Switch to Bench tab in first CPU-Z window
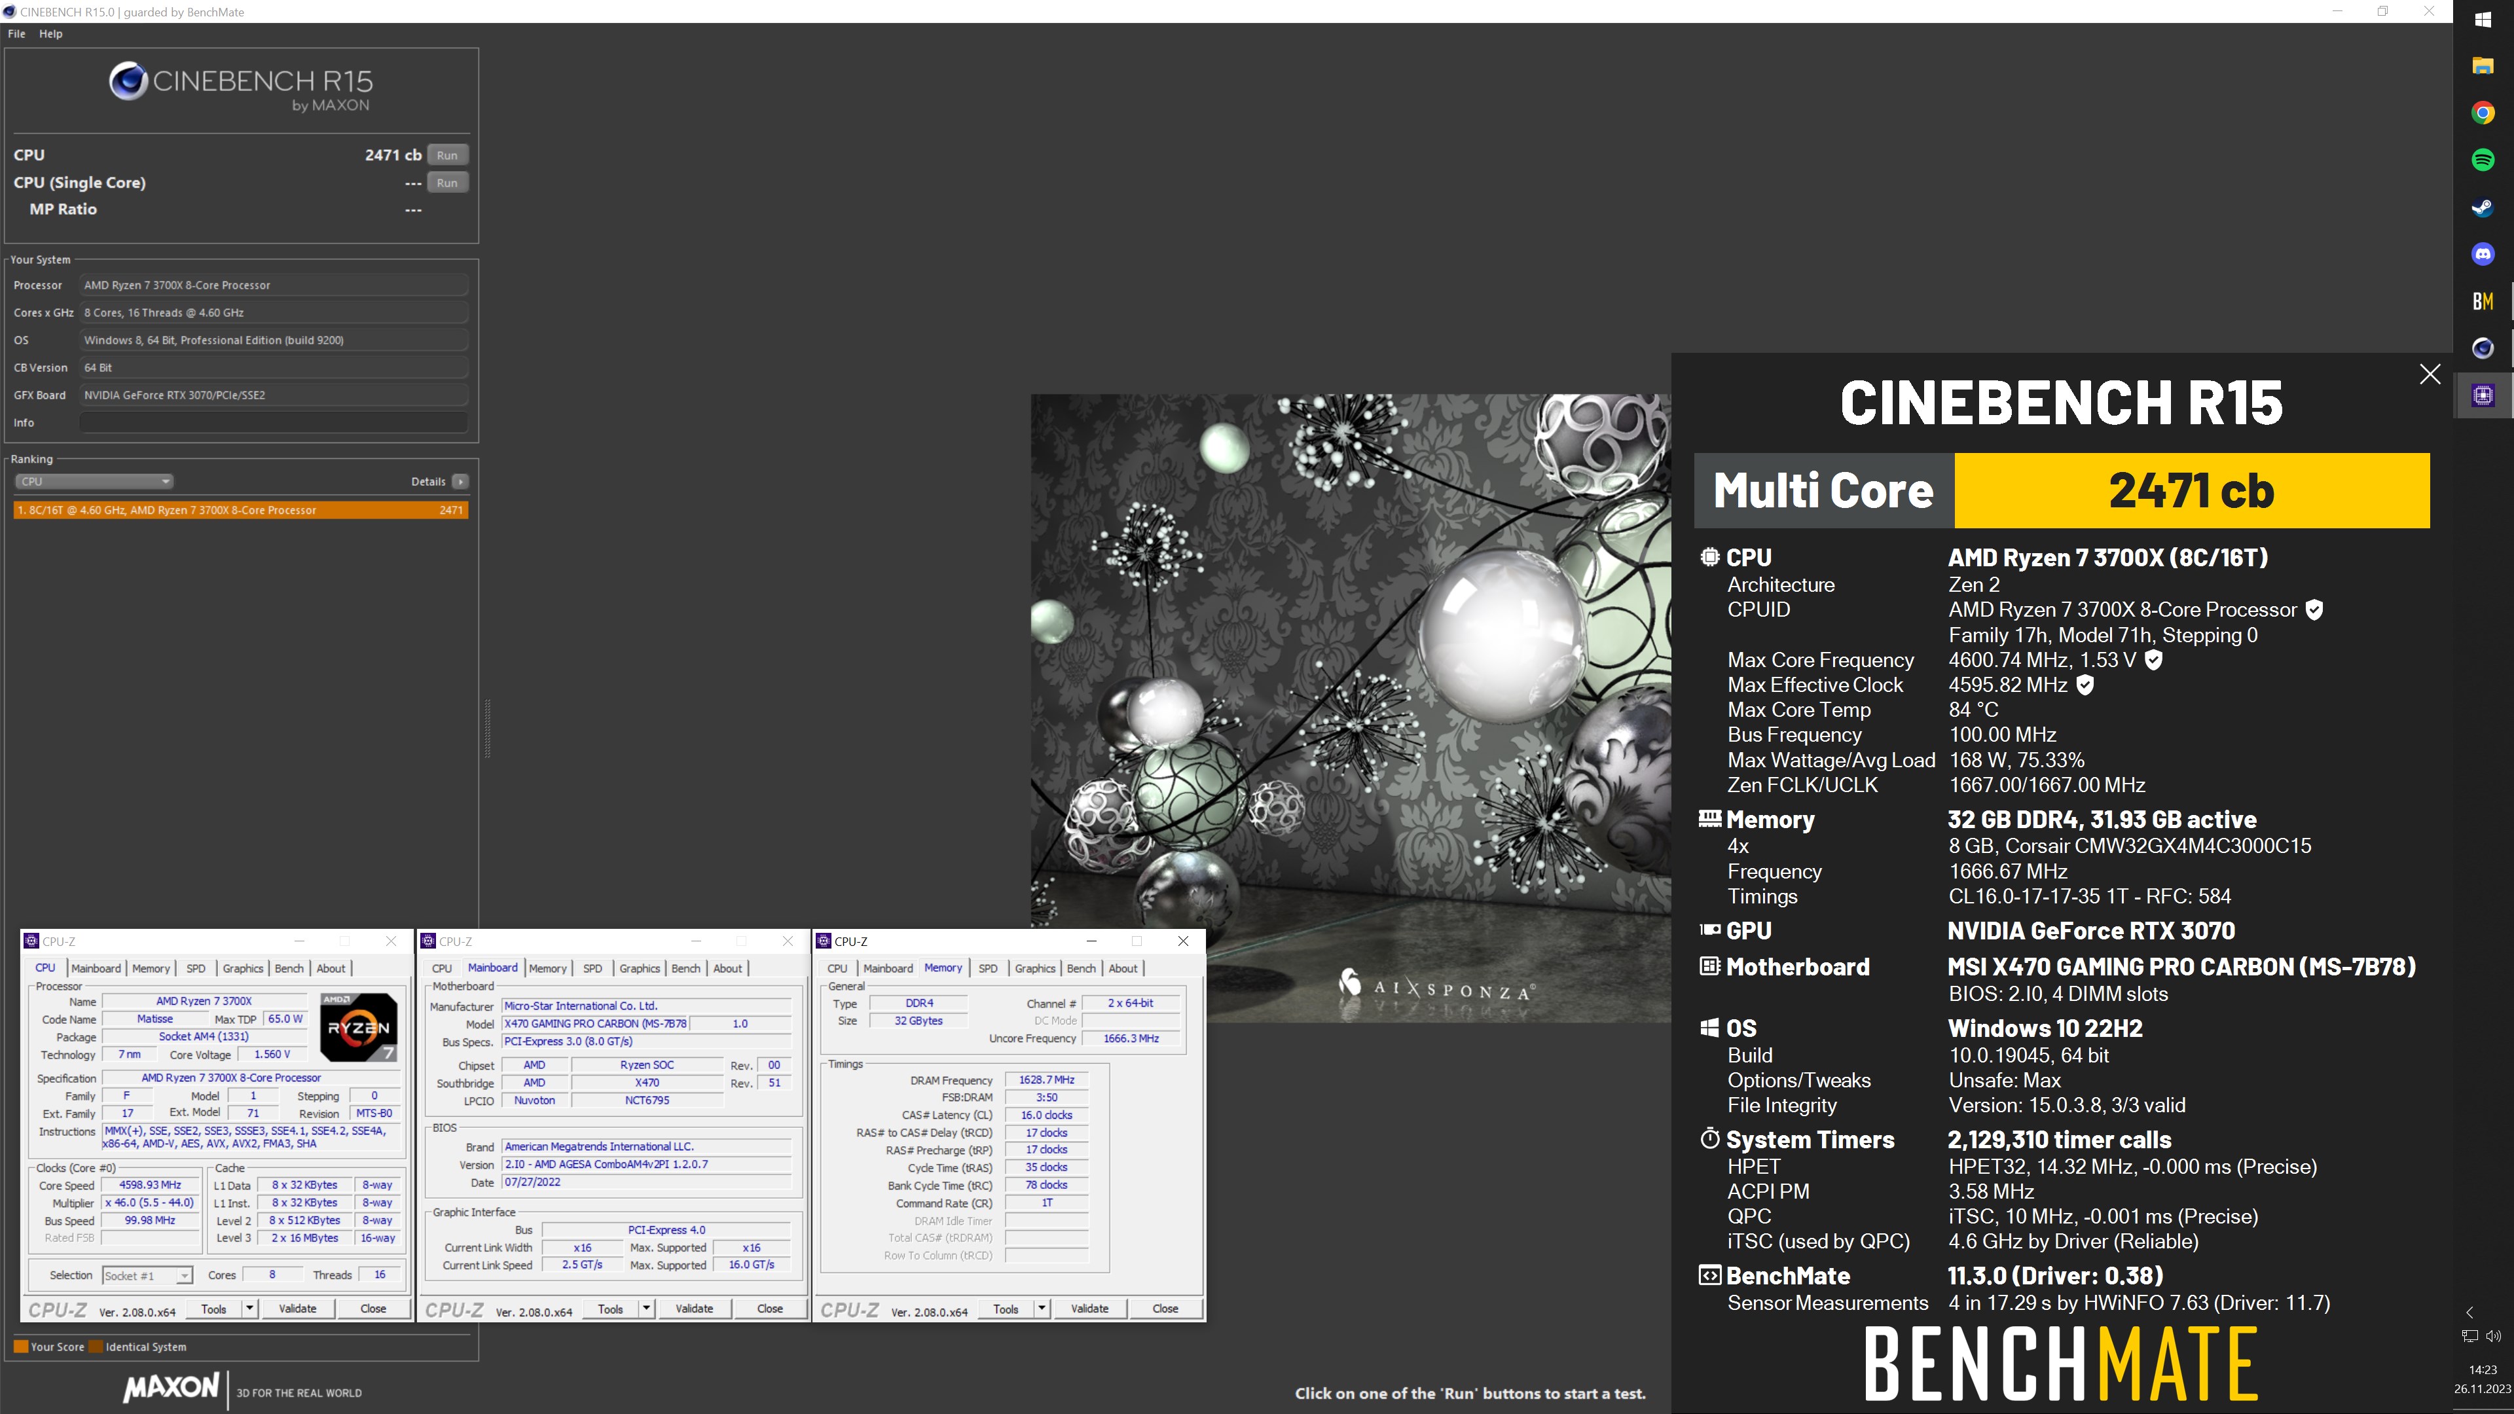The height and width of the screenshot is (1414, 2514). [289, 968]
